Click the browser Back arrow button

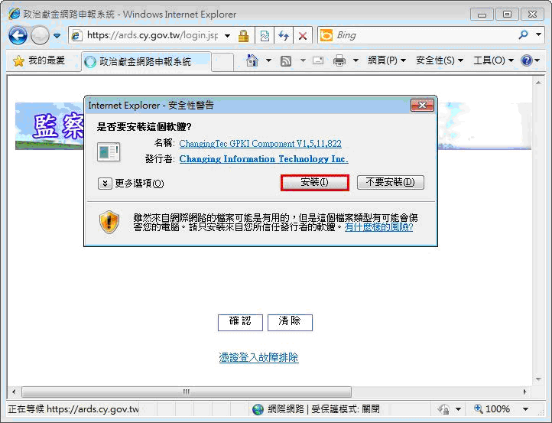click(18, 35)
